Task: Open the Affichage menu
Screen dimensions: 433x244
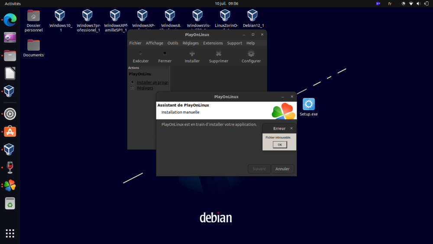Action: (x=155, y=43)
